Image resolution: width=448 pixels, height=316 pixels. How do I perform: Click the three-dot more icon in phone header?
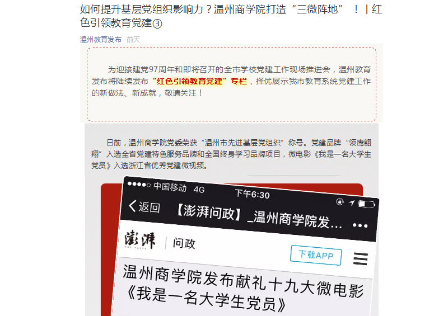tap(360, 225)
